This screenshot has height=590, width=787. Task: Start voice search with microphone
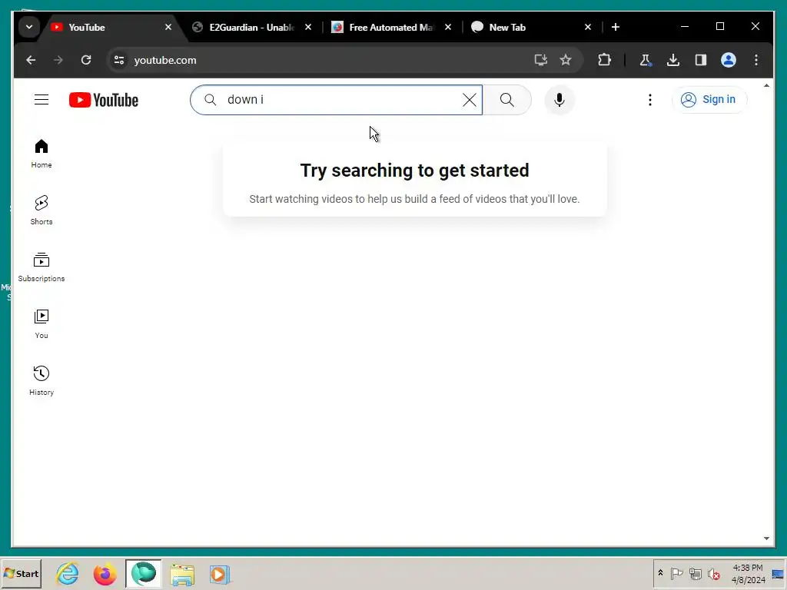[560, 100]
